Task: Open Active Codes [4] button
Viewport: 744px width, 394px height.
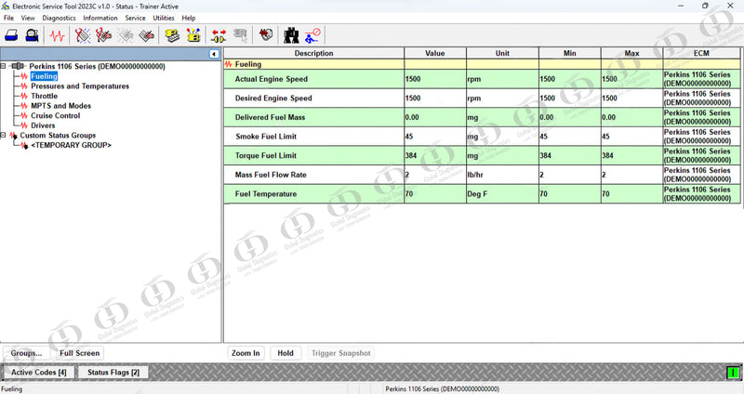Action: (x=39, y=373)
